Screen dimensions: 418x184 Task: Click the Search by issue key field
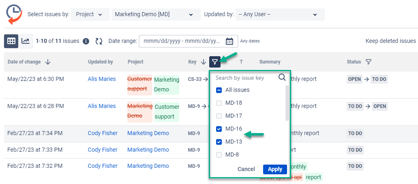point(245,78)
